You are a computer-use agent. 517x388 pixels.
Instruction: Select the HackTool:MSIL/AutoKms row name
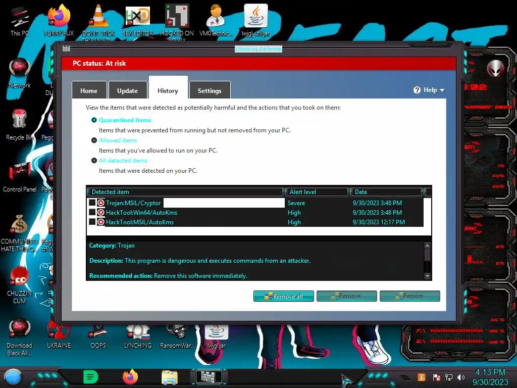(140, 222)
